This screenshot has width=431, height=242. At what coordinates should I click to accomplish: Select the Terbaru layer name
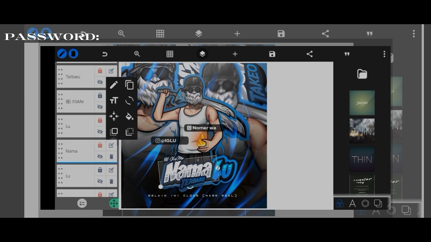pyautogui.click(x=73, y=77)
